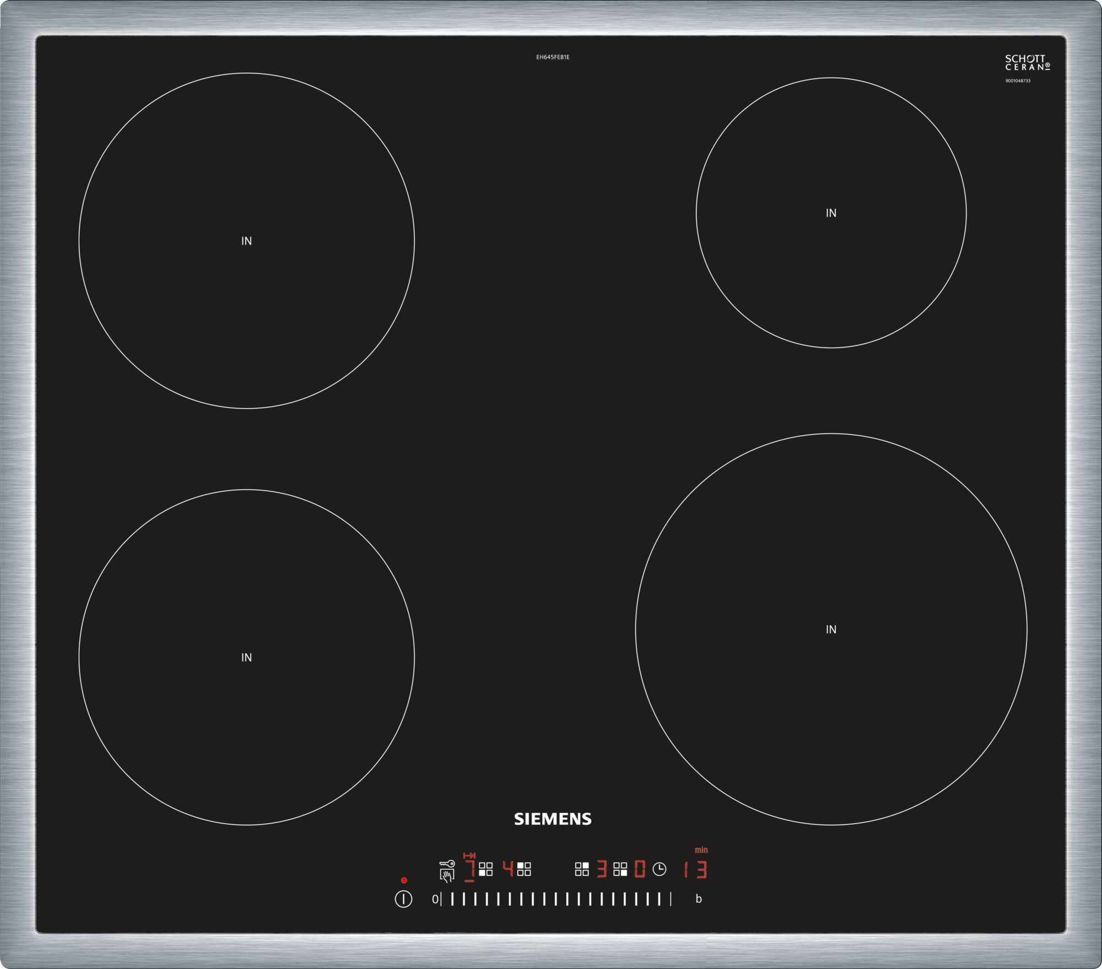Screen dimensions: 1102x969
Task: Tap the red min label
Action: tap(701, 850)
